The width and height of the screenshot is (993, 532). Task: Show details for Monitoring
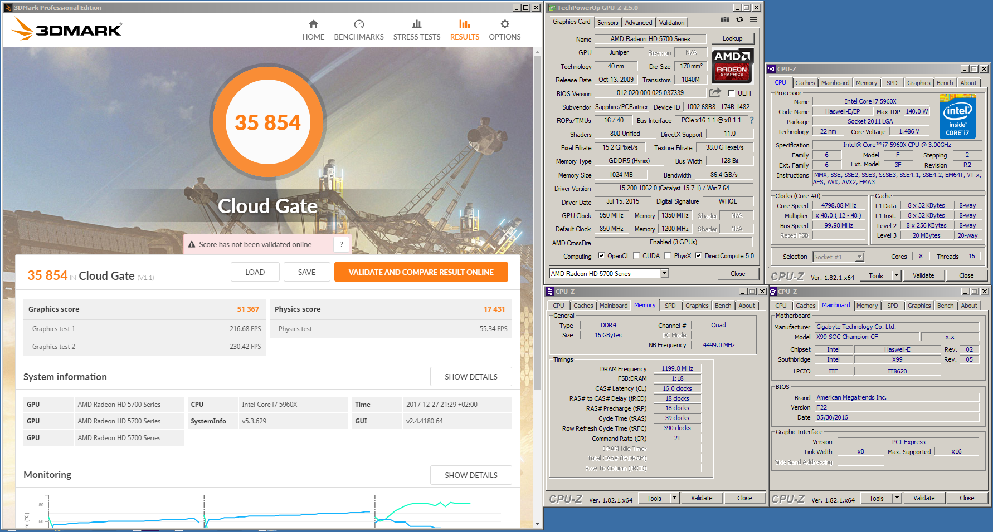click(471, 475)
